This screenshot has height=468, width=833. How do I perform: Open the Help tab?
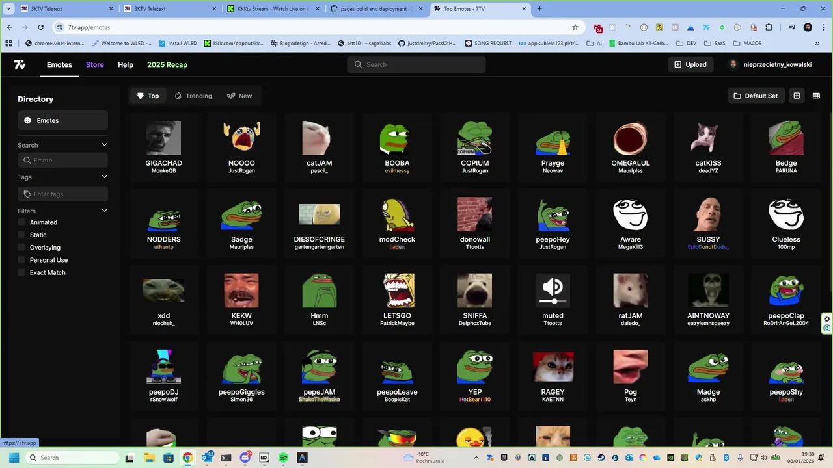click(126, 64)
